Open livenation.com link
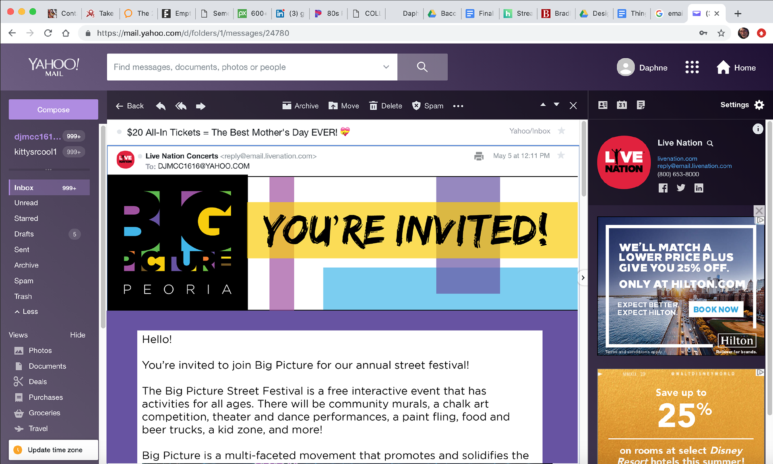Viewport: 773px width, 464px height. click(677, 159)
